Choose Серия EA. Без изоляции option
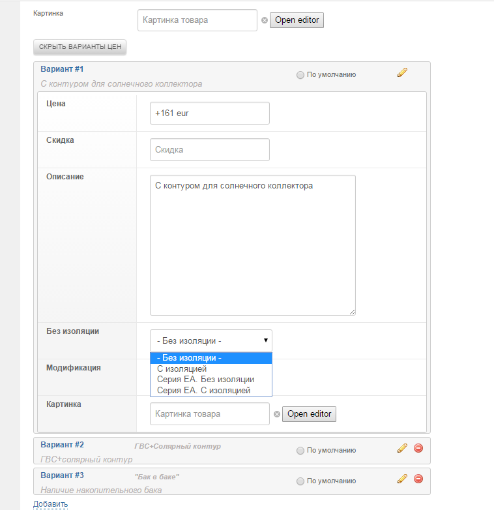This screenshot has width=494, height=510. [x=205, y=379]
